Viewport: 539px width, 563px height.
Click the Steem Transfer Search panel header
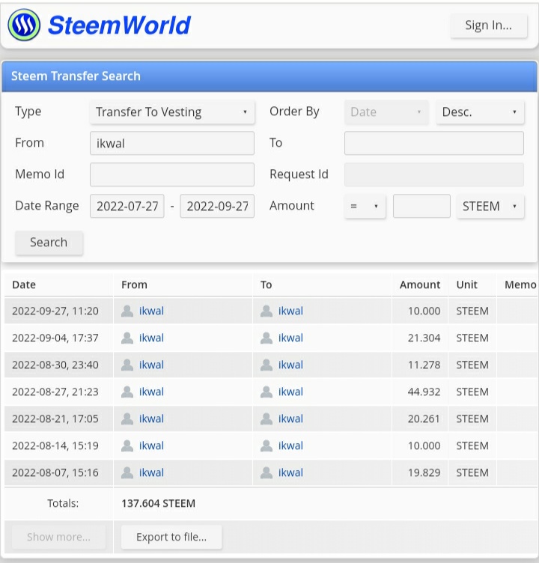click(269, 76)
